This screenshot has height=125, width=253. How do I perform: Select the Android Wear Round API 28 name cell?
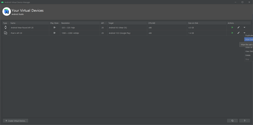click(x=29, y=28)
